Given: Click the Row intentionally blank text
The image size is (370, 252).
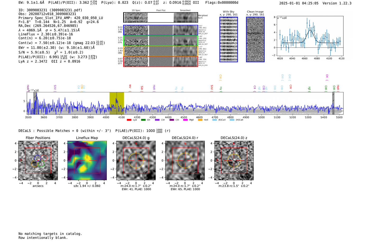Looking at the screenshot, I should click(x=43, y=238).
